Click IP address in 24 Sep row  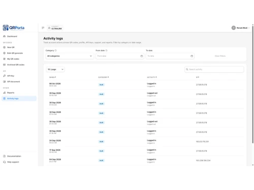[x=202, y=141]
